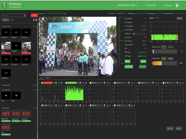186x139 pixels.
Task: Open slot 8 settings gear
Action: click(x=83, y=106)
